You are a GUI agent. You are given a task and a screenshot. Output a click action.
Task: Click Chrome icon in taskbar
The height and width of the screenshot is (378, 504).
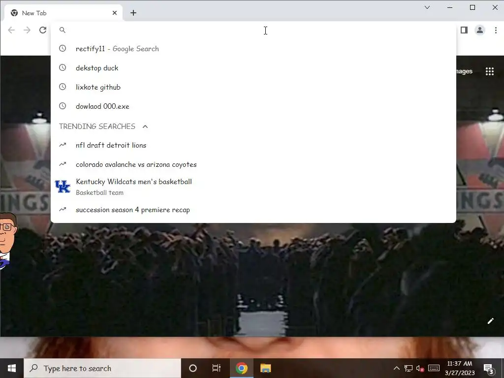(241, 368)
